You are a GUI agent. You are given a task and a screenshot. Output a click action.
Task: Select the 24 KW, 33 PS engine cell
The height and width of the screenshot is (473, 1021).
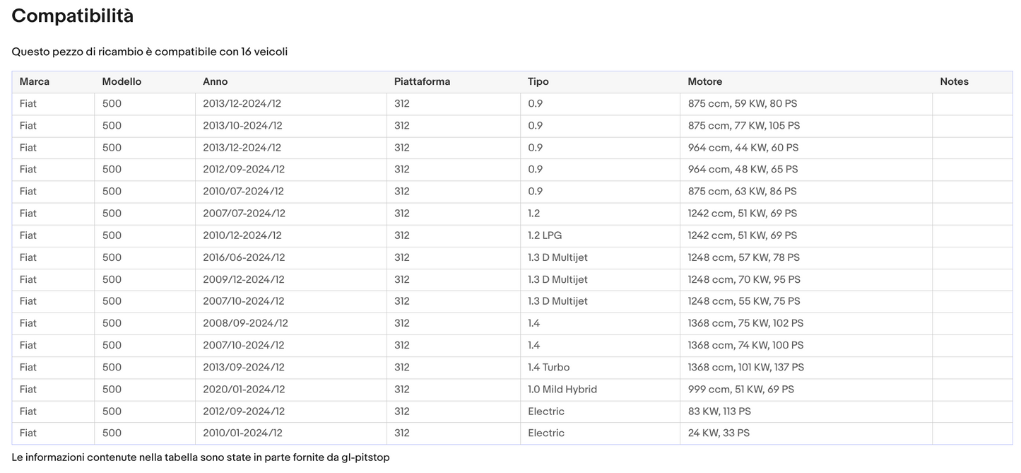pos(718,433)
